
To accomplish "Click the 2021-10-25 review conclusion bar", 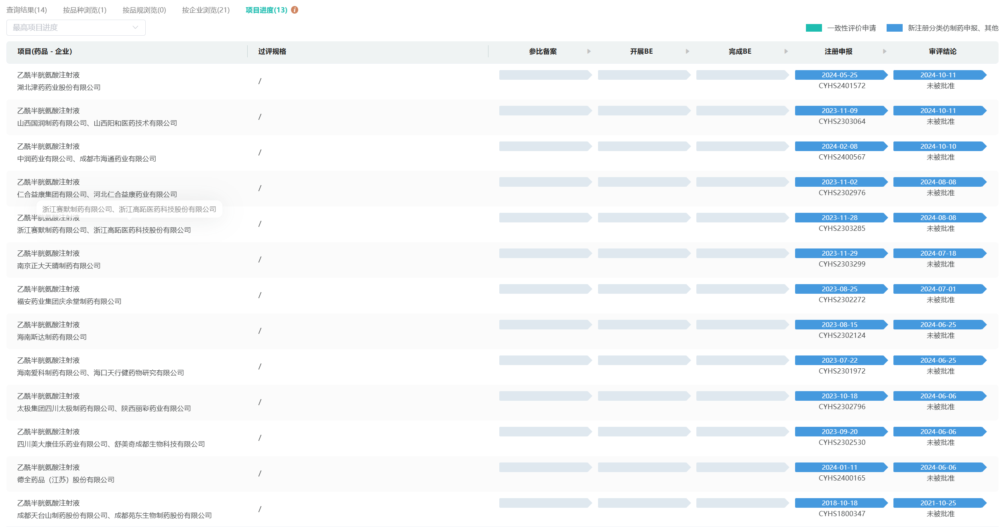I will coord(938,503).
